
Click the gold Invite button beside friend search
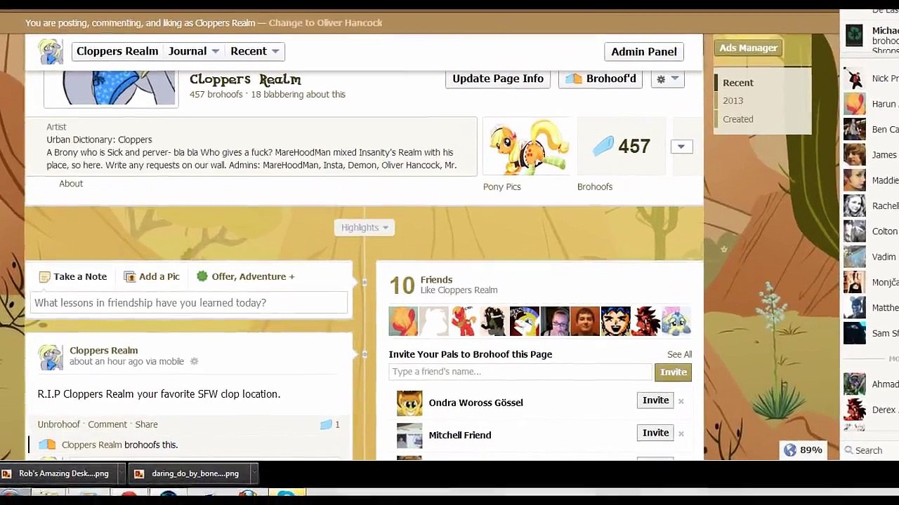(673, 372)
